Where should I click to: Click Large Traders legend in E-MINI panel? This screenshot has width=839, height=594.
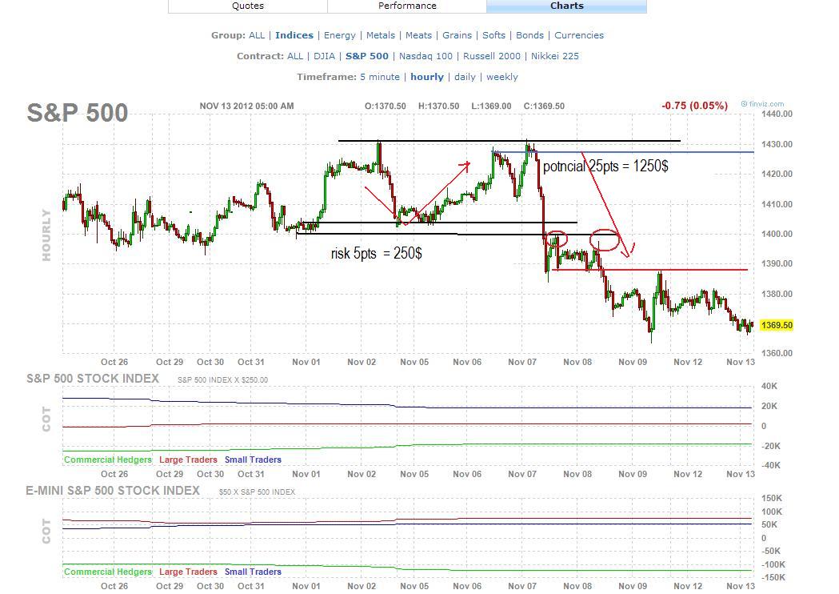188,572
